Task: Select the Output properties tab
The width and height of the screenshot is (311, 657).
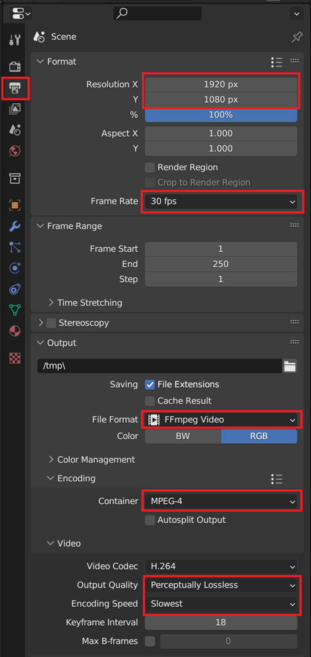Action: 15,88
